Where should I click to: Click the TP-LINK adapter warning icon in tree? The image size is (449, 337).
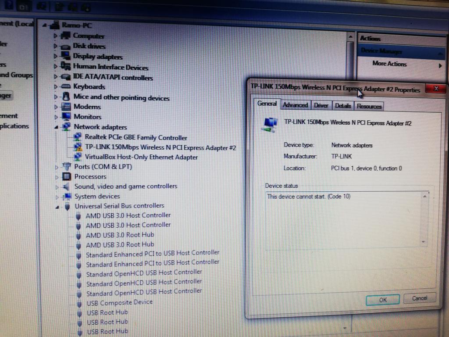[77, 147]
